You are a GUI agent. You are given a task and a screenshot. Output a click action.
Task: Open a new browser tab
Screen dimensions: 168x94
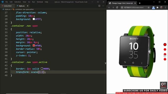[x=140, y=3]
